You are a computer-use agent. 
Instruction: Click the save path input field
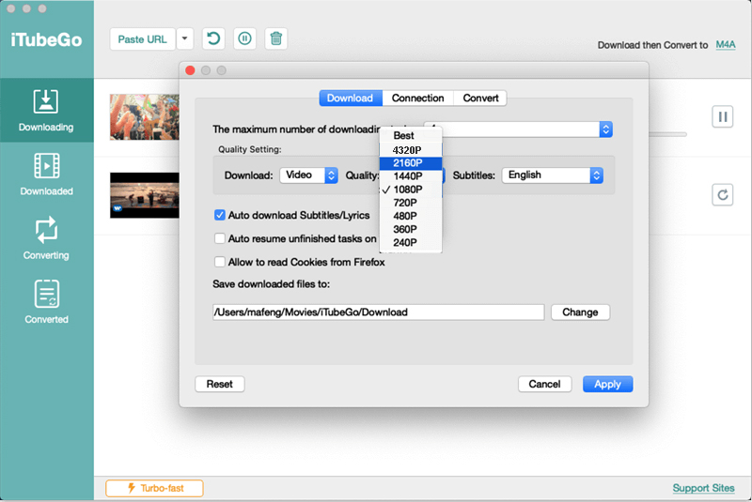[x=379, y=312]
